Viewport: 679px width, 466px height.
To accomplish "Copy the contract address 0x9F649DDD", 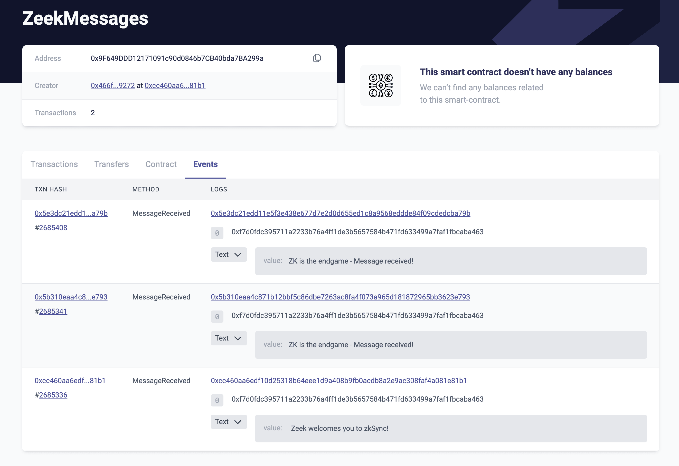I will coord(317,58).
